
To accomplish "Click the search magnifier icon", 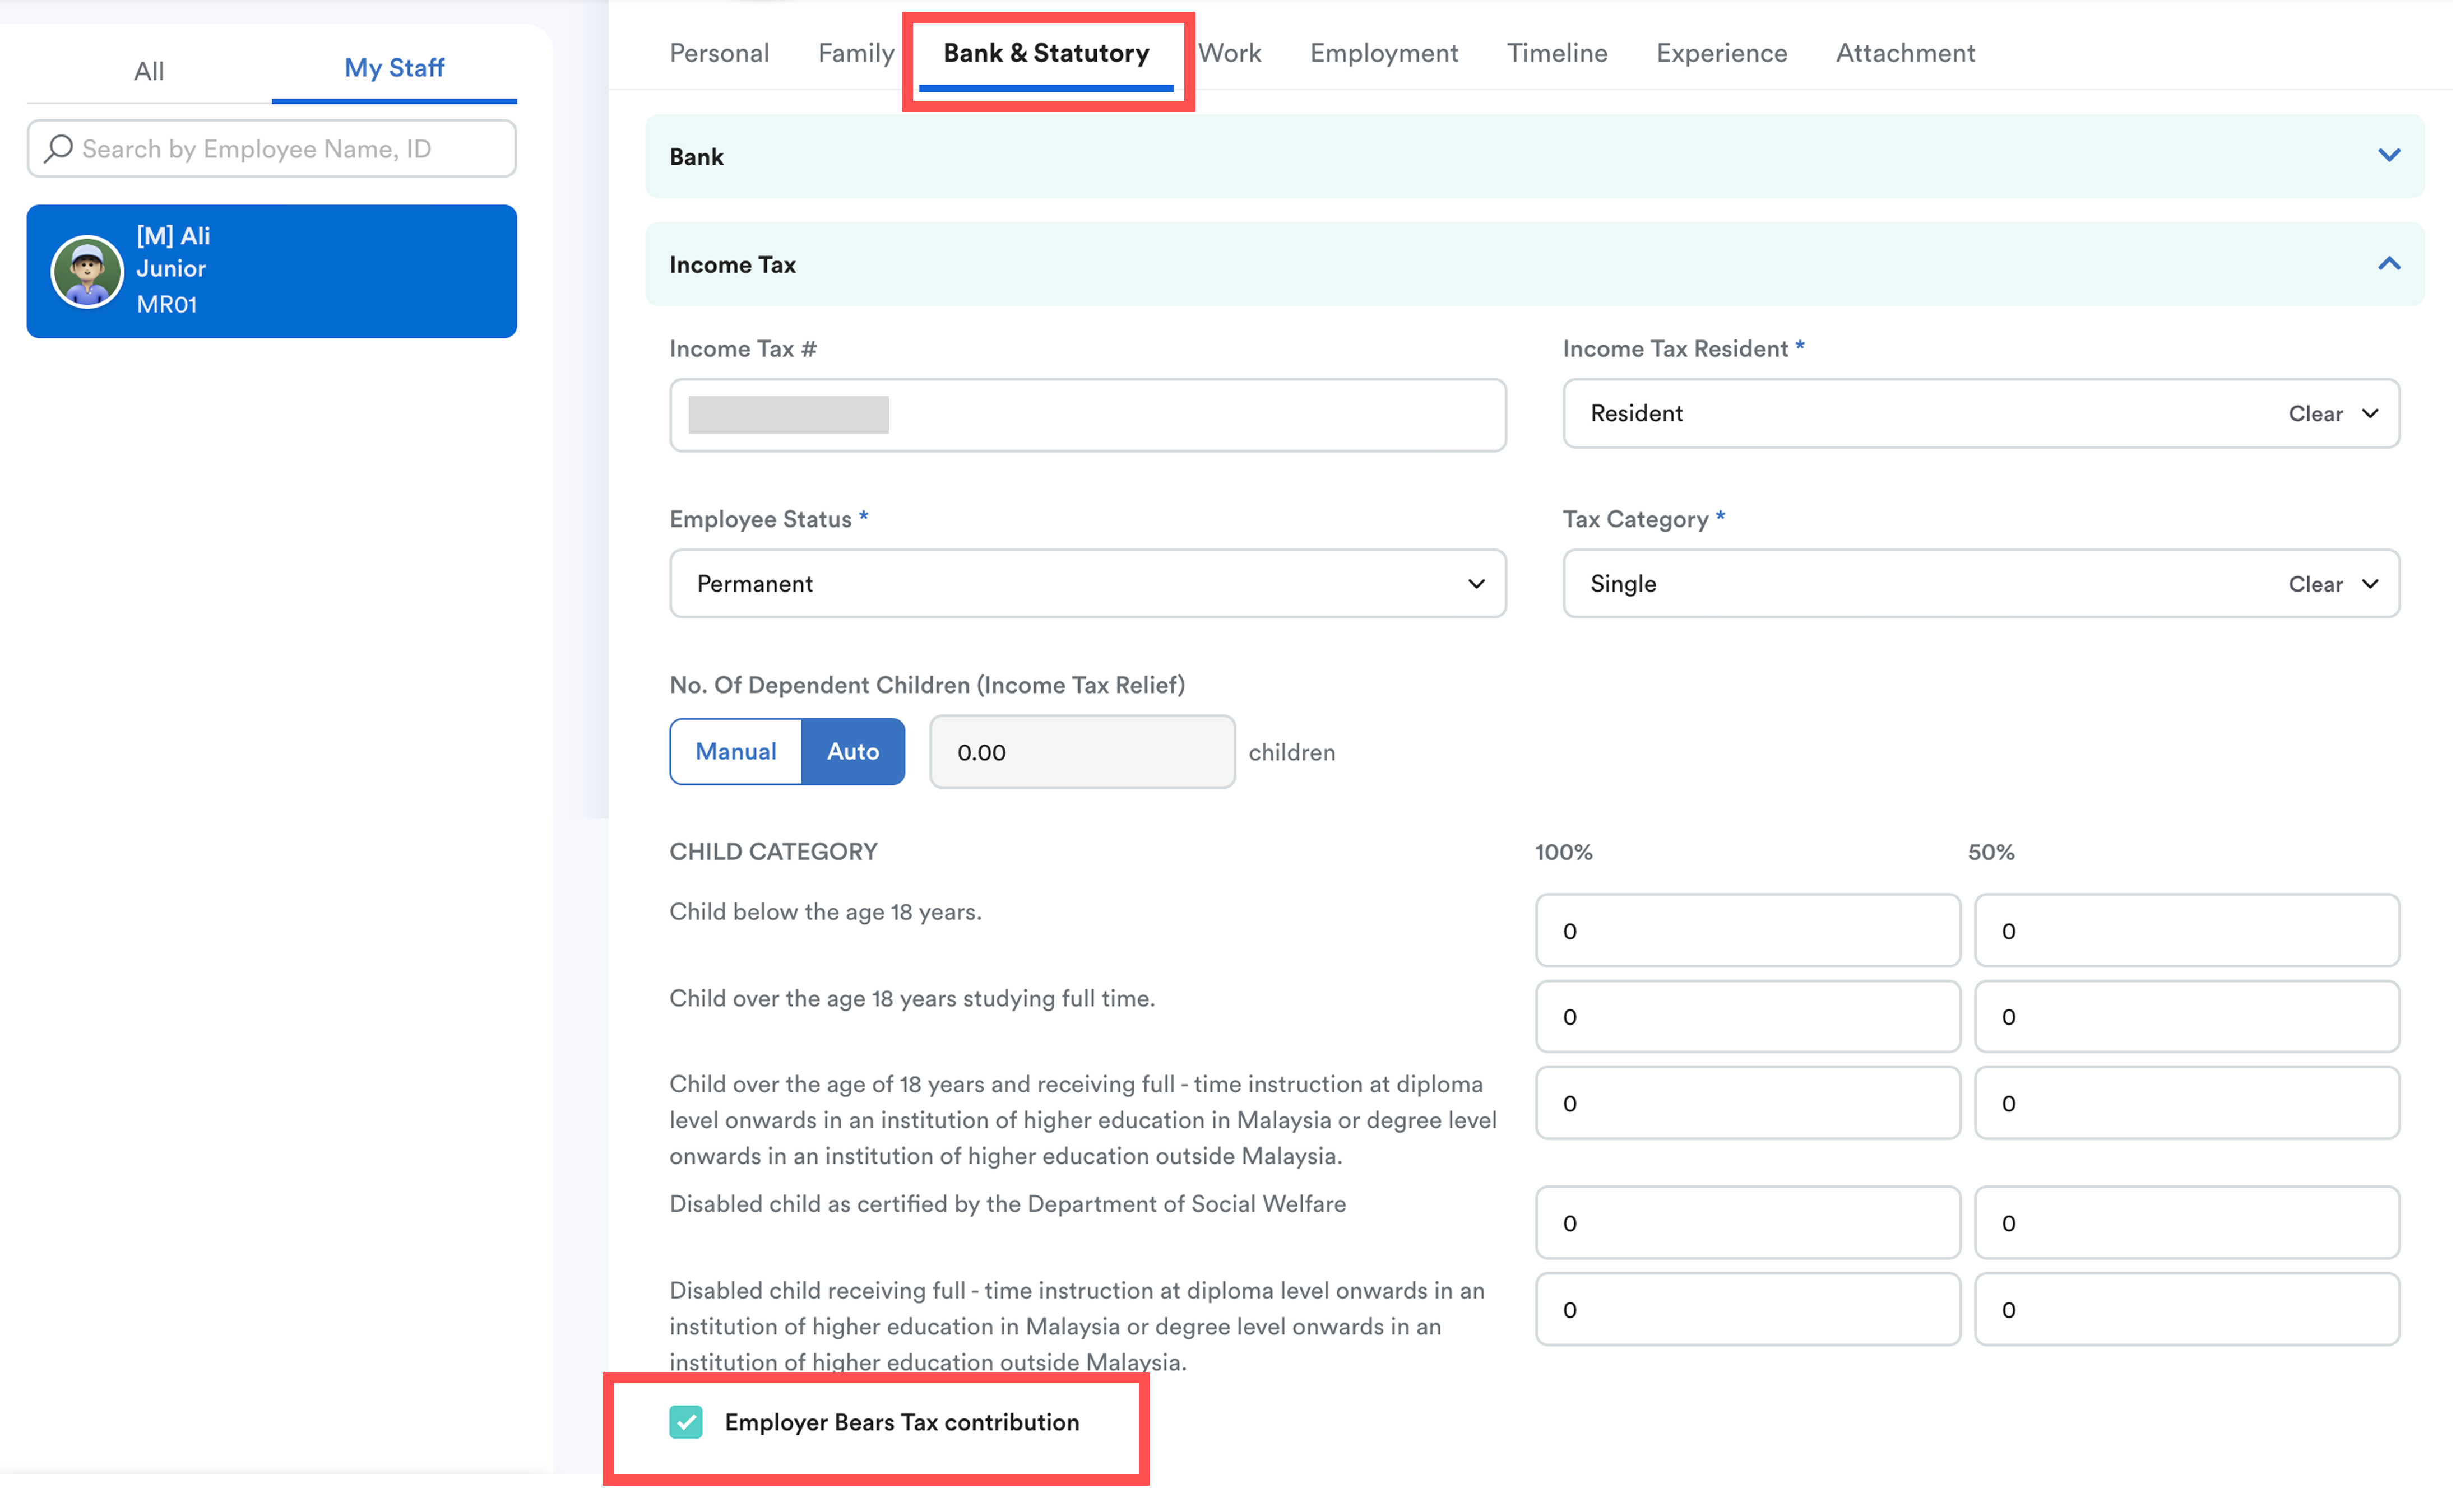I will tap(59, 148).
